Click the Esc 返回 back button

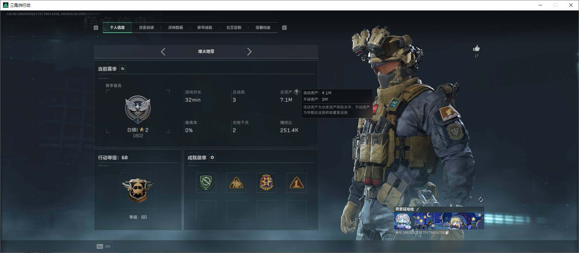pyautogui.click(x=104, y=246)
